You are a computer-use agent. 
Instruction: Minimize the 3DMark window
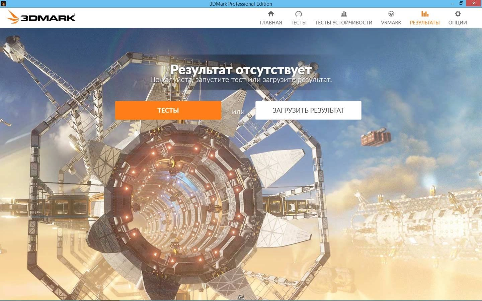tap(452, 4)
